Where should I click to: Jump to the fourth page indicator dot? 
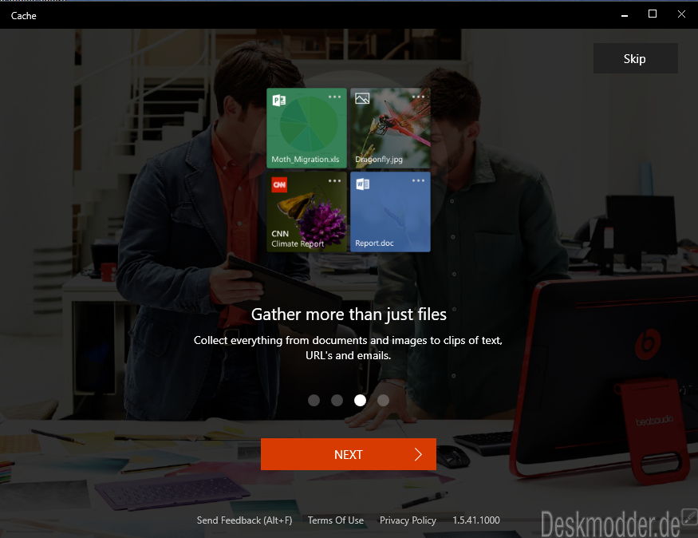coord(384,400)
